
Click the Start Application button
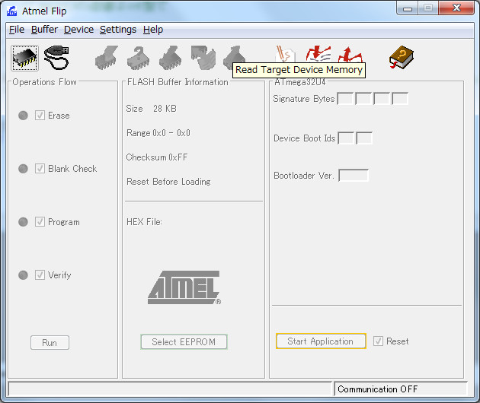point(321,341)
